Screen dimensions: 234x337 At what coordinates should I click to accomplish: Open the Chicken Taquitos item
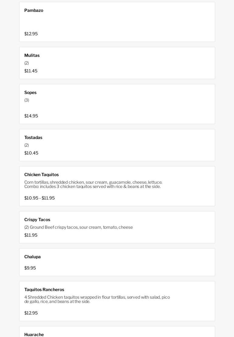pos(42,175)
